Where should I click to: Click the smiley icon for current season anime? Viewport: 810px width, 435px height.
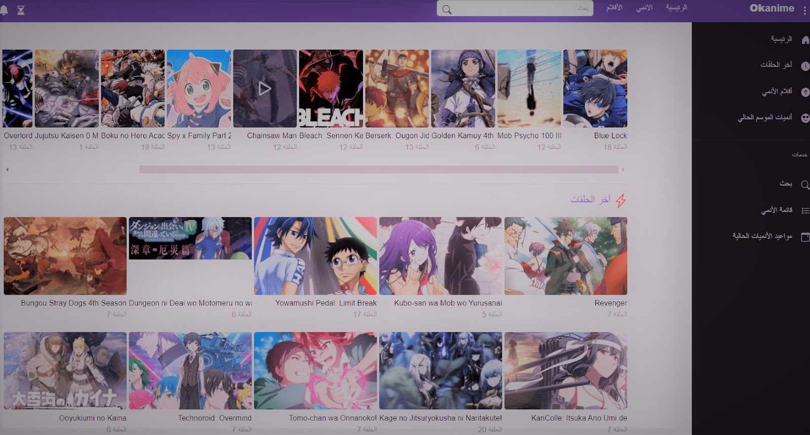805,118
